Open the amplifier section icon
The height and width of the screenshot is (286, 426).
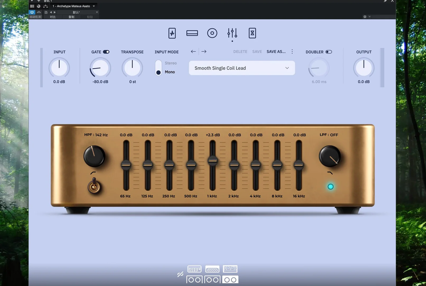tap(192, 33)
